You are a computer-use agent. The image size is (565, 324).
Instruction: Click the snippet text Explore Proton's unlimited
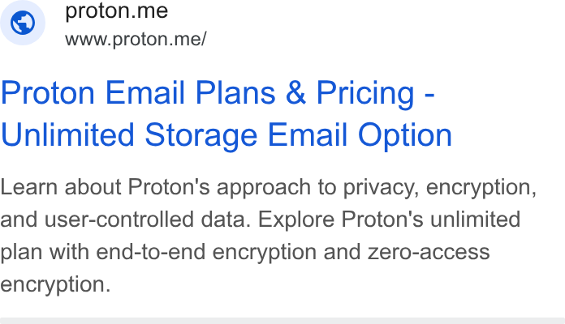(389, 220)
